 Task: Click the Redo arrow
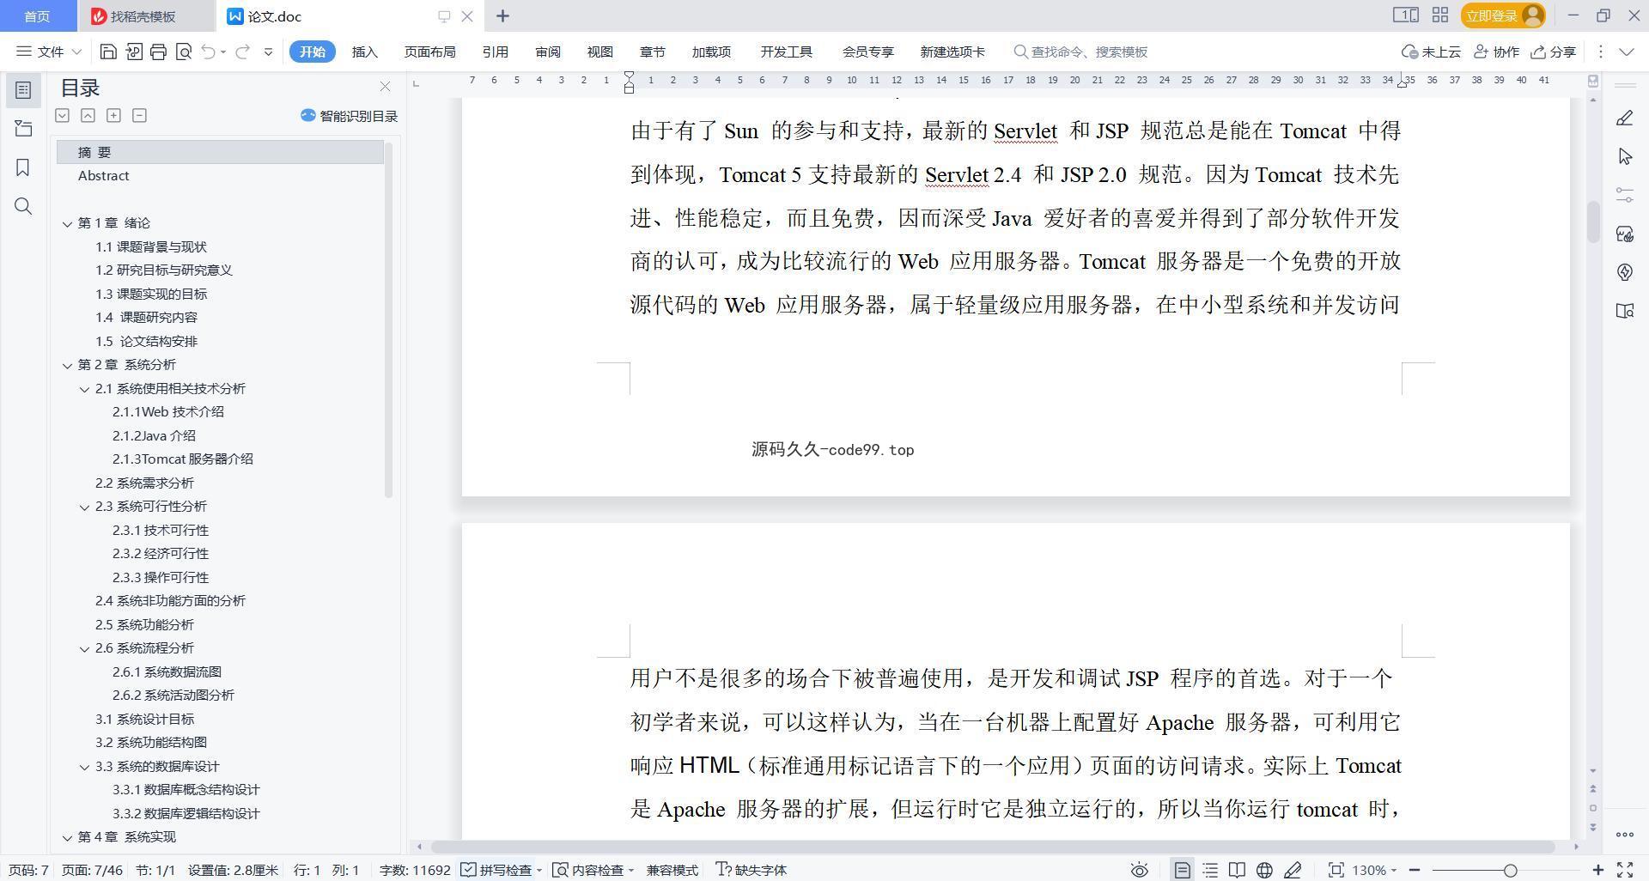[x=242, y=52]
